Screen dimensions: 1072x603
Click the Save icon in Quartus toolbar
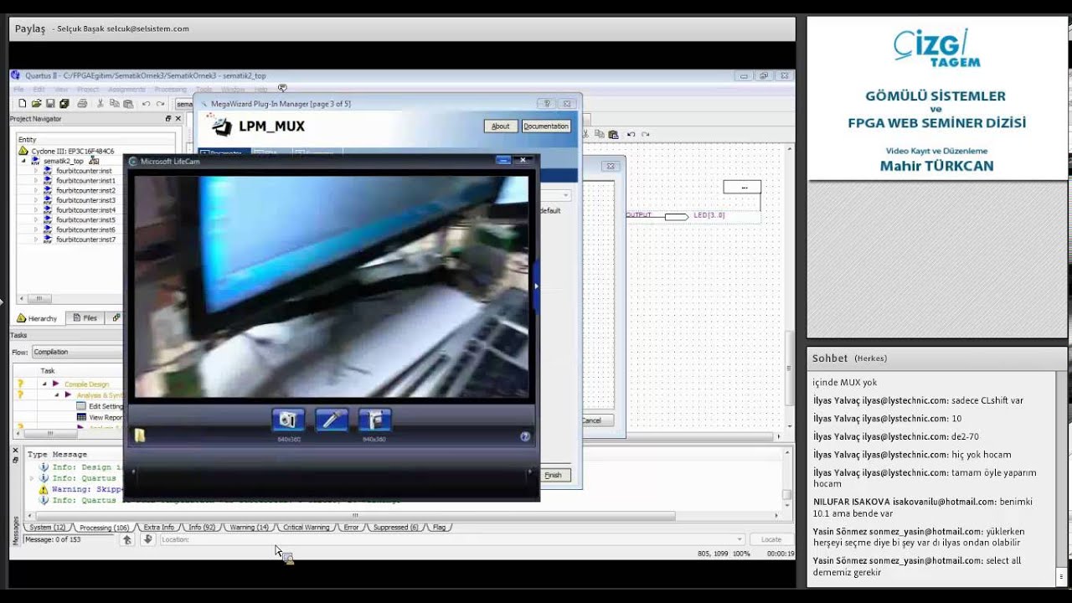[50, 104]
